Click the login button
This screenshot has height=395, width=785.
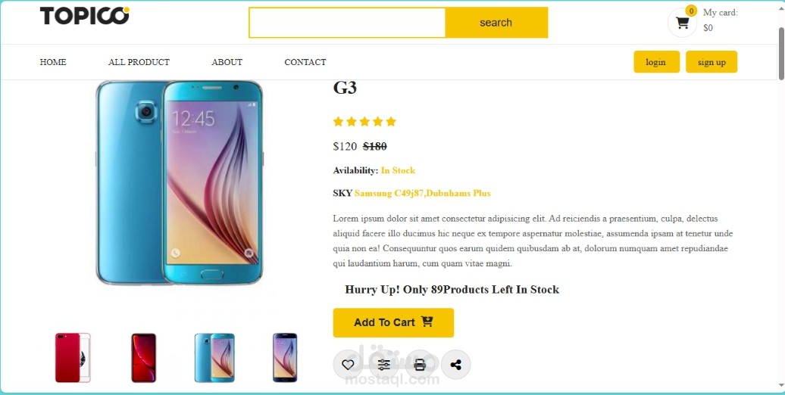(x=656, y=62)
